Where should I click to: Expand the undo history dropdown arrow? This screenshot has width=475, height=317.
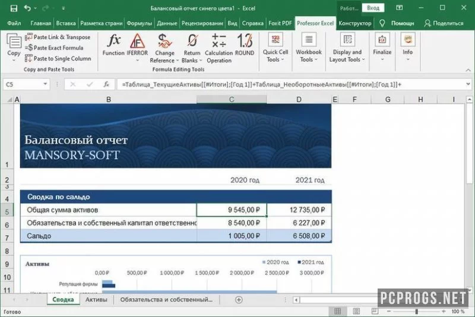tap(35, 8)
